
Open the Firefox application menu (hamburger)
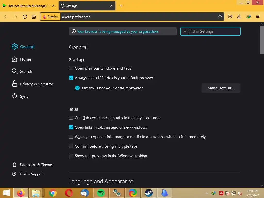(258, 16)
